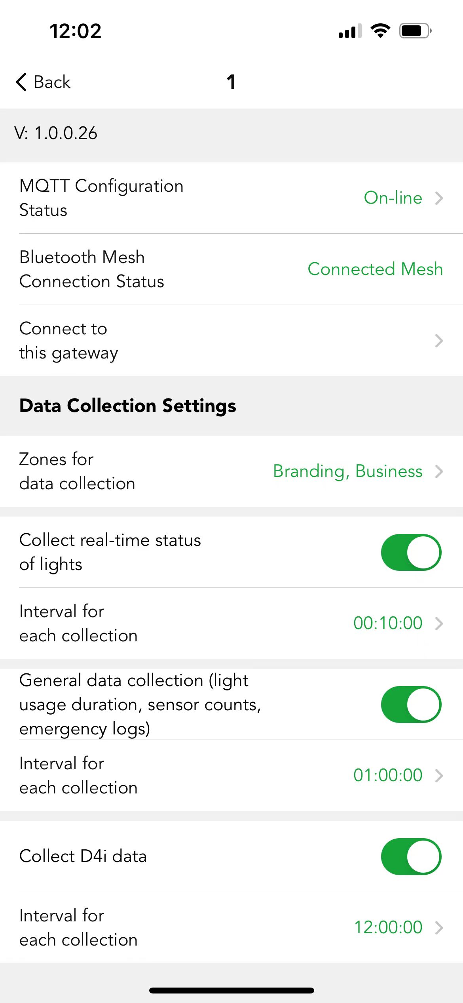Viewport: 463px width, 1003px height.
Task: Open the 00:10:00 interval picker
Action: pos(231,624)
